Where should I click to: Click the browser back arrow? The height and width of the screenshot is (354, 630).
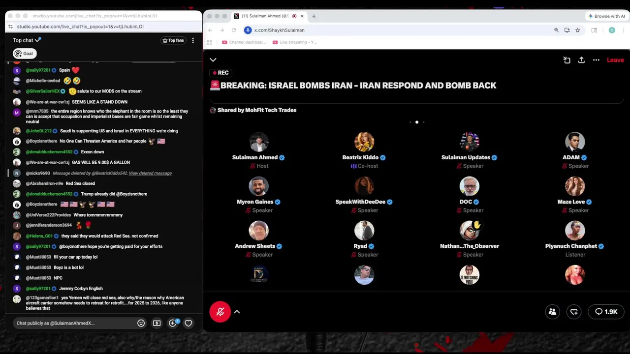pyautogui.click(x=210, y=30)
